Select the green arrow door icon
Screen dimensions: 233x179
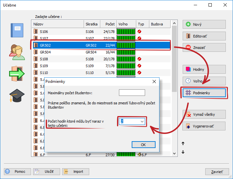click(x=17, y=73)
